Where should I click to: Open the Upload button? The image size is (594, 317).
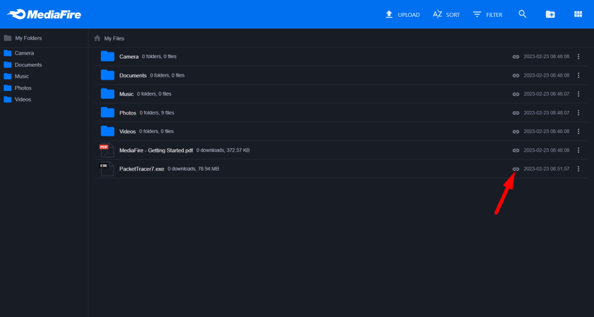tap(403, 15)
